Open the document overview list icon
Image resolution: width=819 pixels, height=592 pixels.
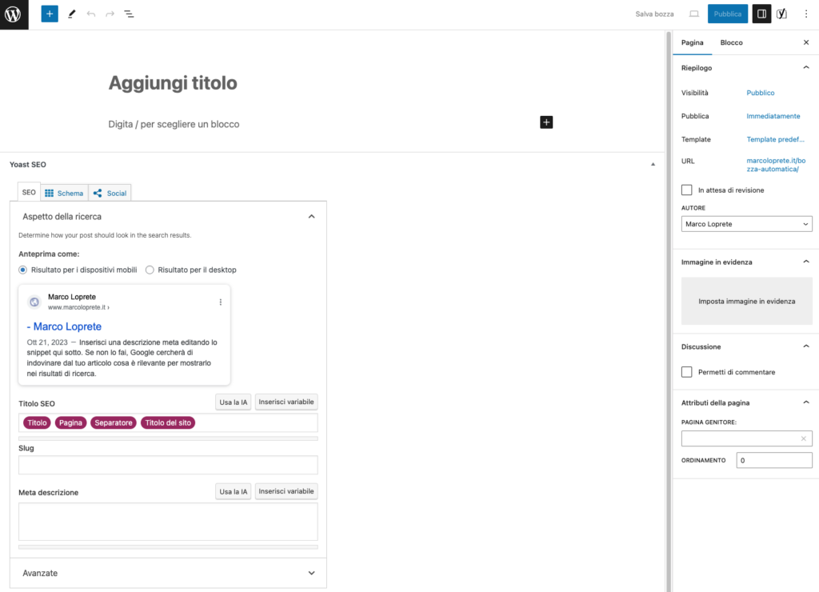click(x=129, y=14)
